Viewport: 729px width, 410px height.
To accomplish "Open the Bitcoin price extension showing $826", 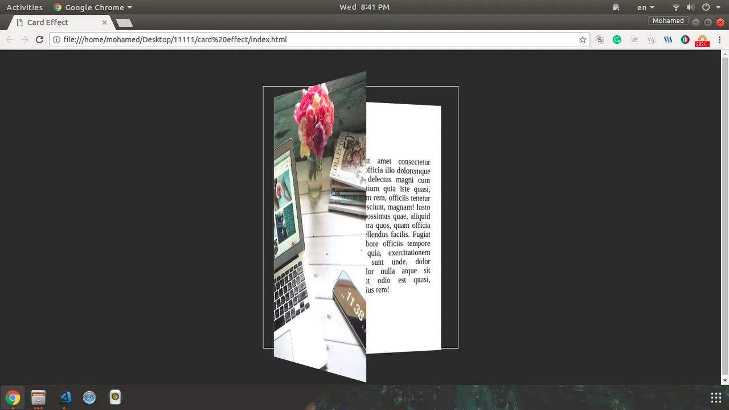I will [x=702, y=41].
